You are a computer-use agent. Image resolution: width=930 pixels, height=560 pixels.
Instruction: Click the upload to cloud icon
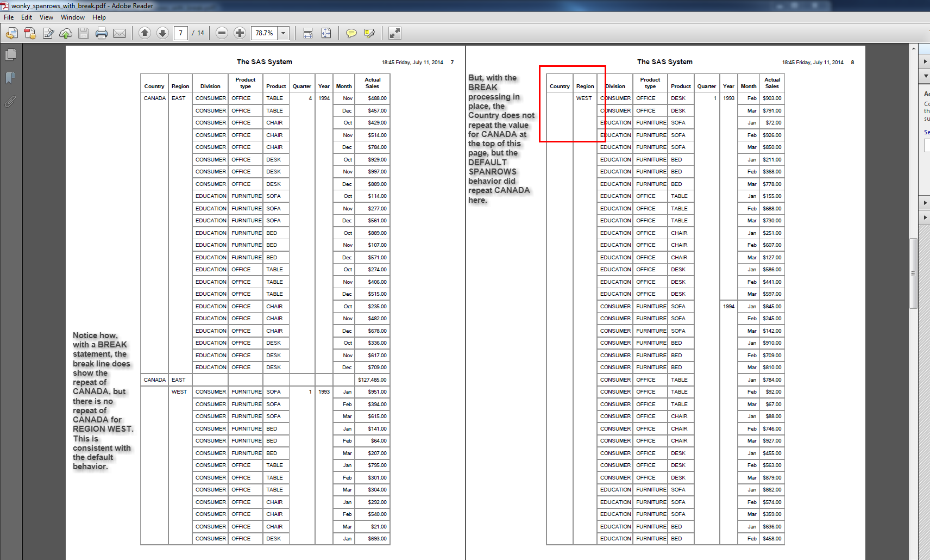tap(66, 33)
